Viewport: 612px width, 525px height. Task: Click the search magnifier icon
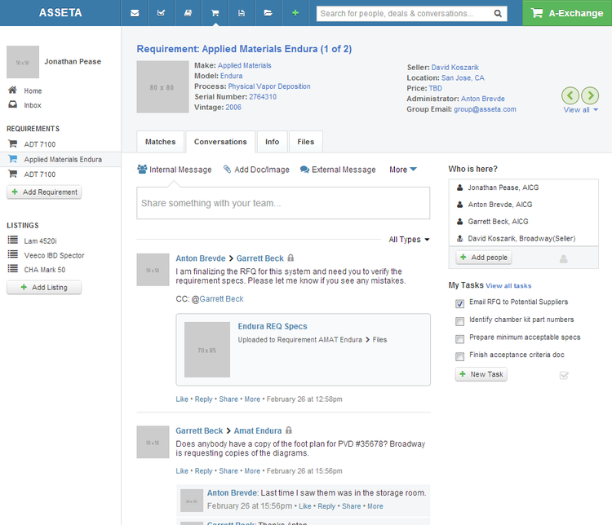pos(498,14)
